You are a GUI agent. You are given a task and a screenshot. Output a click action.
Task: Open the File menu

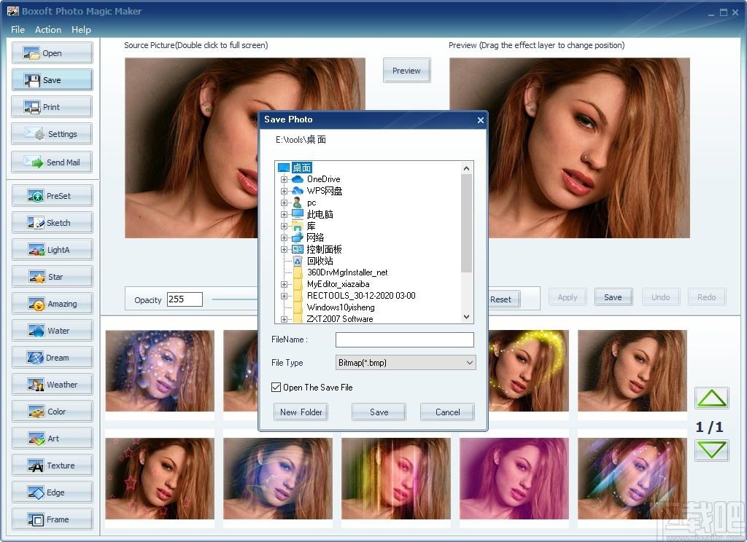coord(18,29)
